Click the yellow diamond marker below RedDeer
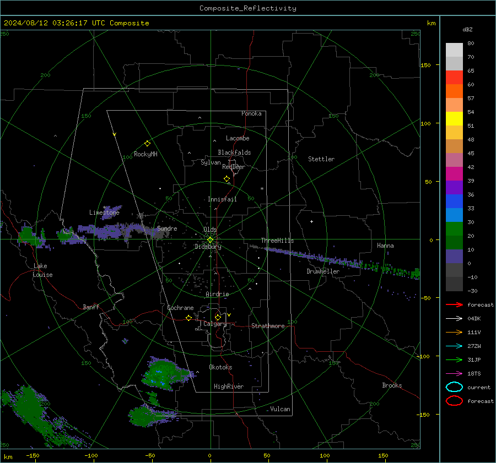496x463 pixels. click(x=227, y=179)
